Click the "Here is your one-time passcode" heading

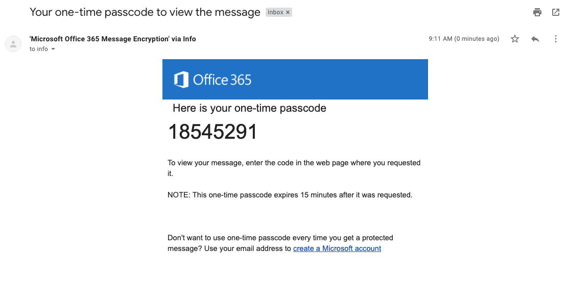[x=249, y=108]
